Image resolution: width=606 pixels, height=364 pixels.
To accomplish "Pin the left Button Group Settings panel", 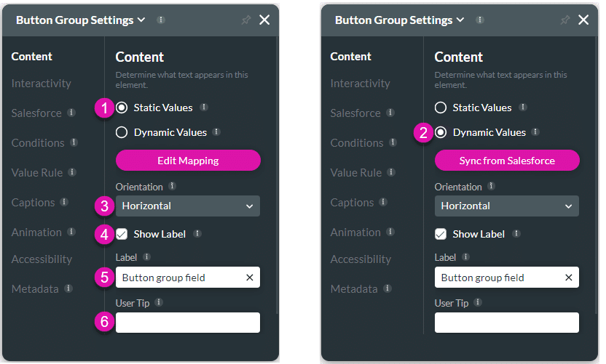I will 245,20.
